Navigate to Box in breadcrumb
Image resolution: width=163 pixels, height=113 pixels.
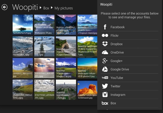point(46,8)
